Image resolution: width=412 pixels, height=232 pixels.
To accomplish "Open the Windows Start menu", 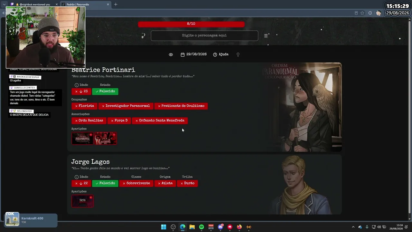I will coord(164,227).
